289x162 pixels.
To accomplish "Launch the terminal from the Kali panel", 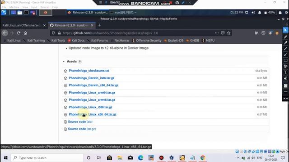I will point(26,13).
